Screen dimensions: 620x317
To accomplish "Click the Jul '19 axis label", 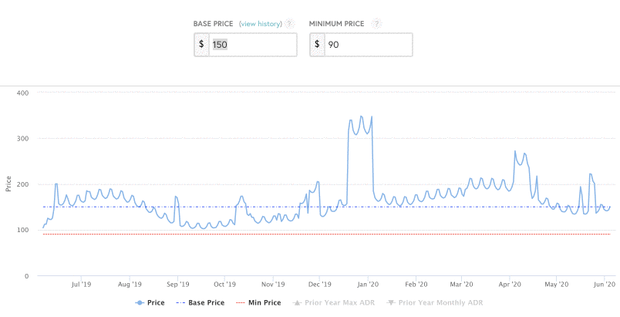I will pyautogui.click(x=81, y=284).
